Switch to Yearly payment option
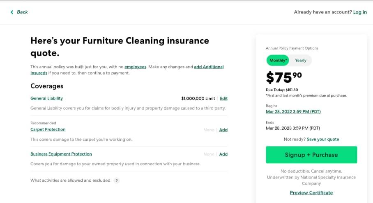The height and width of the screenshot is (203, 373). coord(301,61)
